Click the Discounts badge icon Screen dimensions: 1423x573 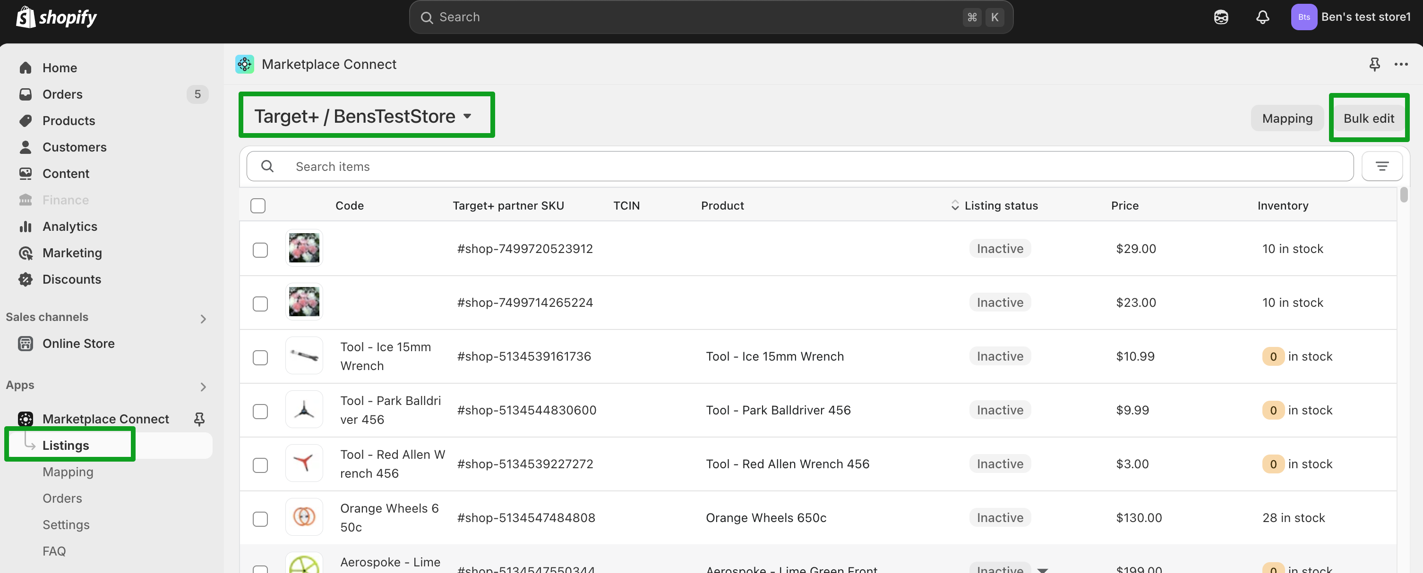pos(26,279)
